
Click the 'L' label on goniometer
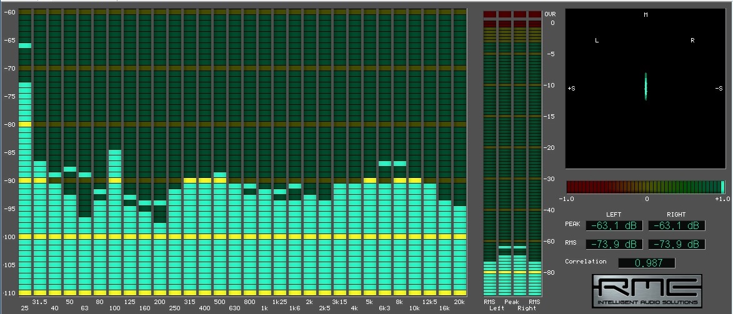pos(597,41)
